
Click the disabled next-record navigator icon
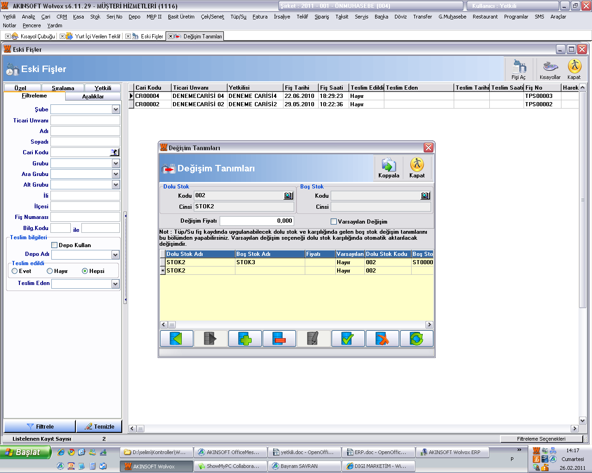[x=210, y=339]
